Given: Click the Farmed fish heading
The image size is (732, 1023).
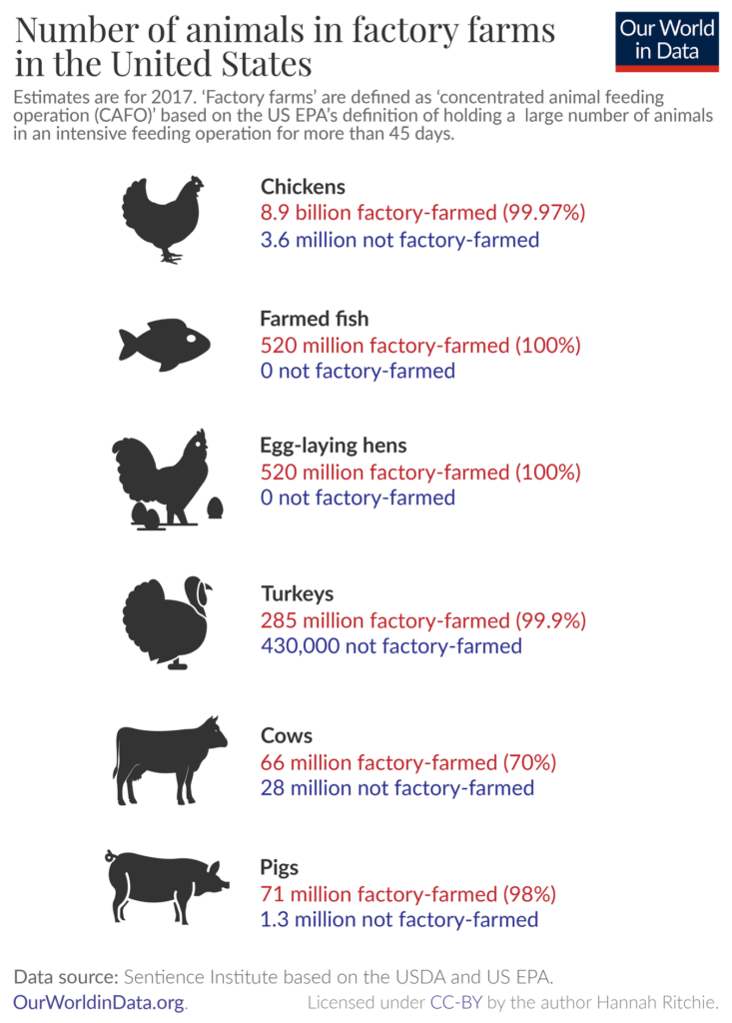Looking at the screenshot, I should point(315,320).
